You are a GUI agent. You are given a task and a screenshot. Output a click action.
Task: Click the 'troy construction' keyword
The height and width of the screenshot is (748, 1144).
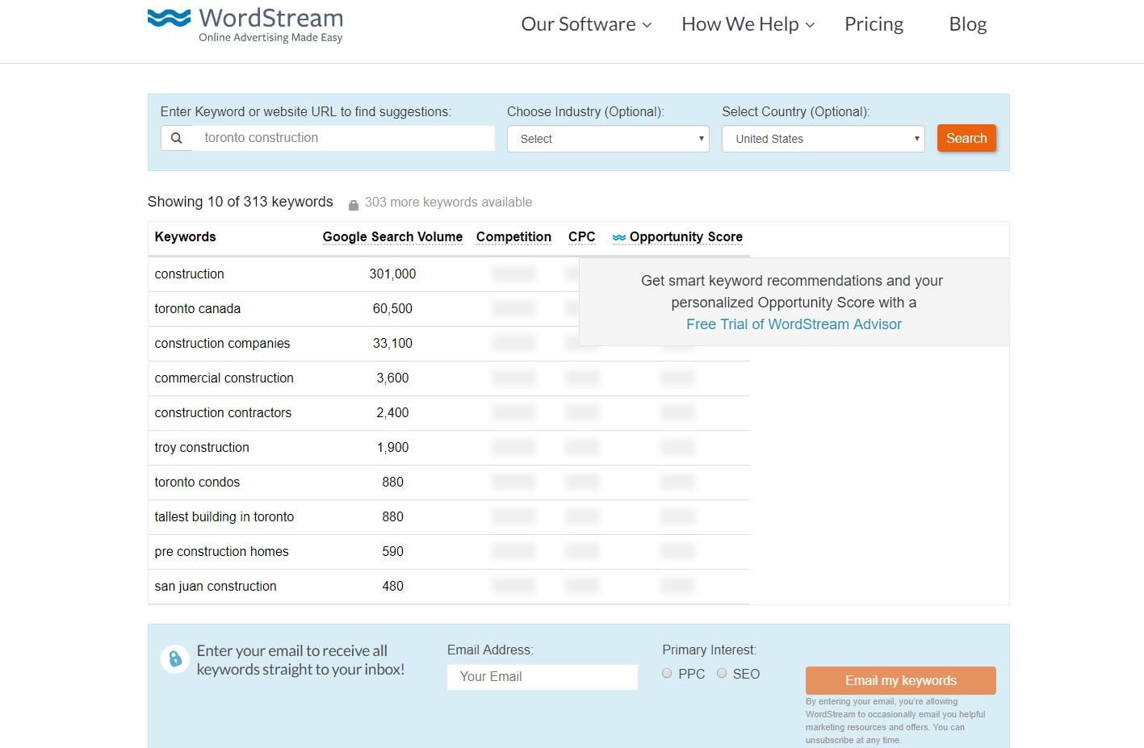(202, 448)
